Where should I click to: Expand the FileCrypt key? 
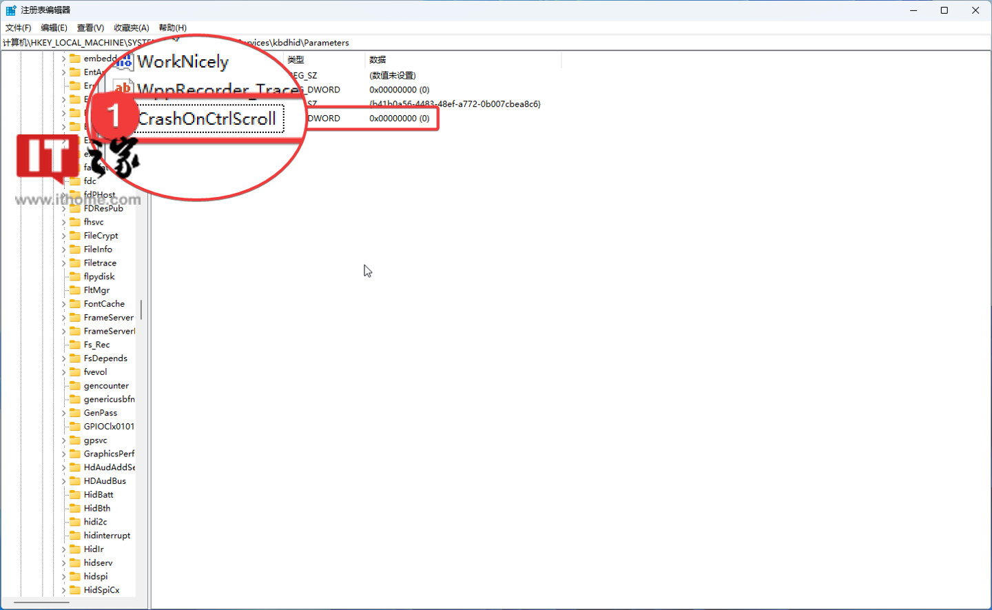pos(63,236)
